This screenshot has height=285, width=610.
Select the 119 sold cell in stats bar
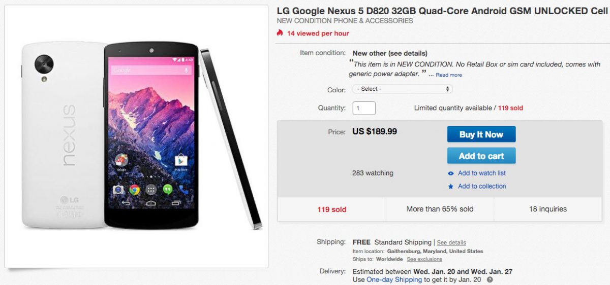click(331, 209)
